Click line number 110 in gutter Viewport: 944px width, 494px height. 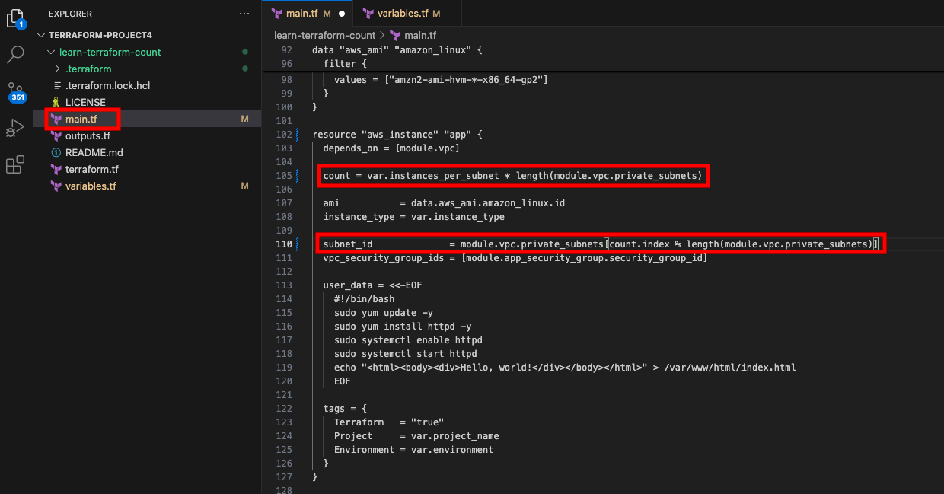click(x=283, y=244)
